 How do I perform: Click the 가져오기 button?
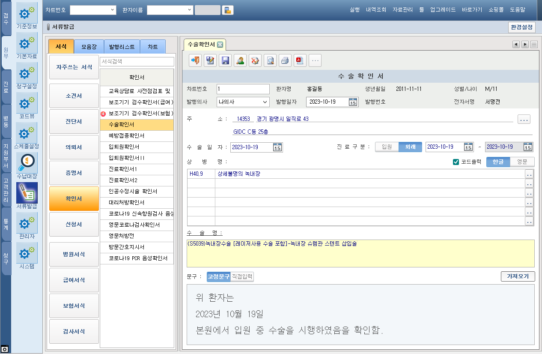(x=517, y=276)
